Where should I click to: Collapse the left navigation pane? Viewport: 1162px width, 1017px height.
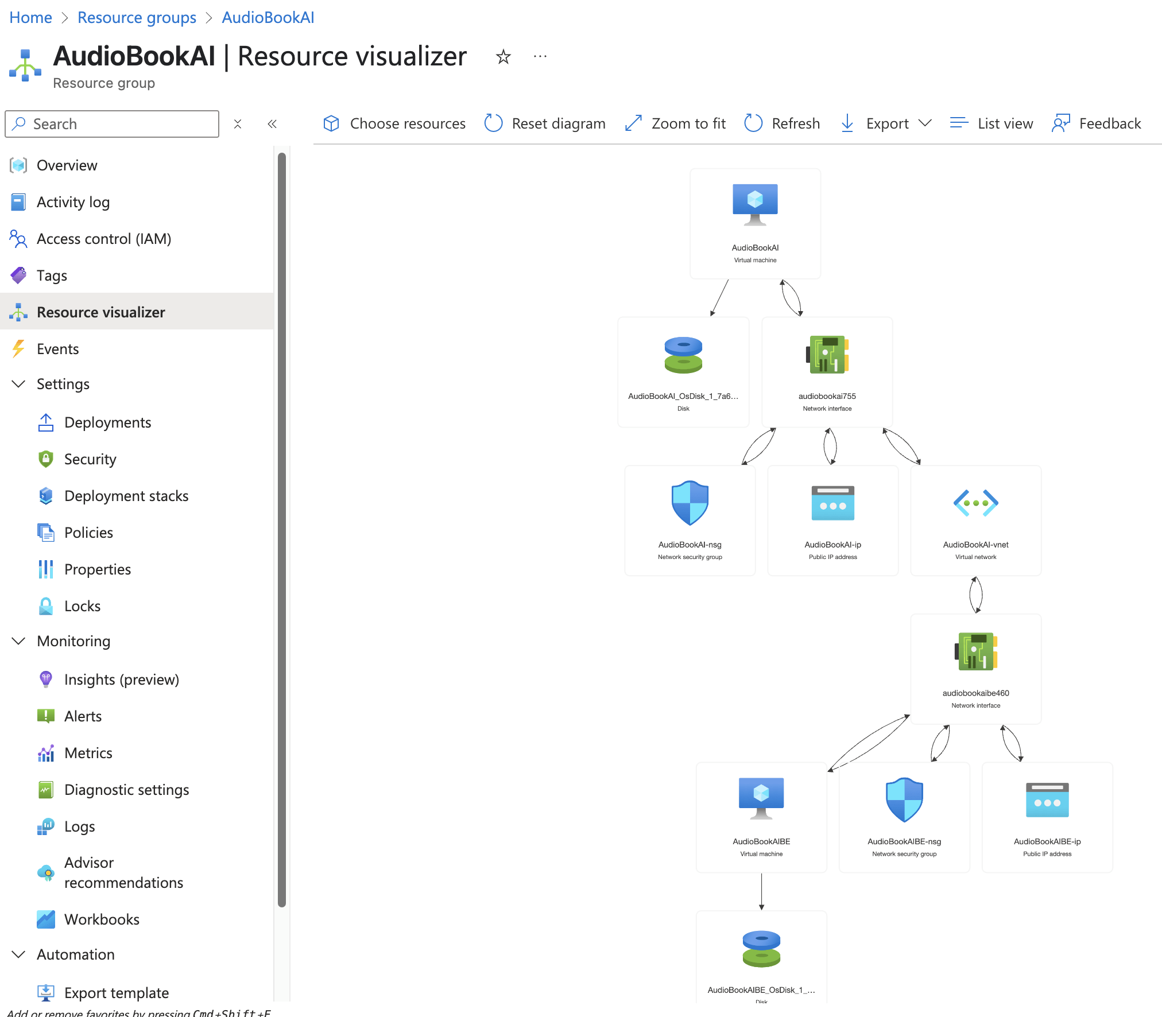[x=272, y=123]
